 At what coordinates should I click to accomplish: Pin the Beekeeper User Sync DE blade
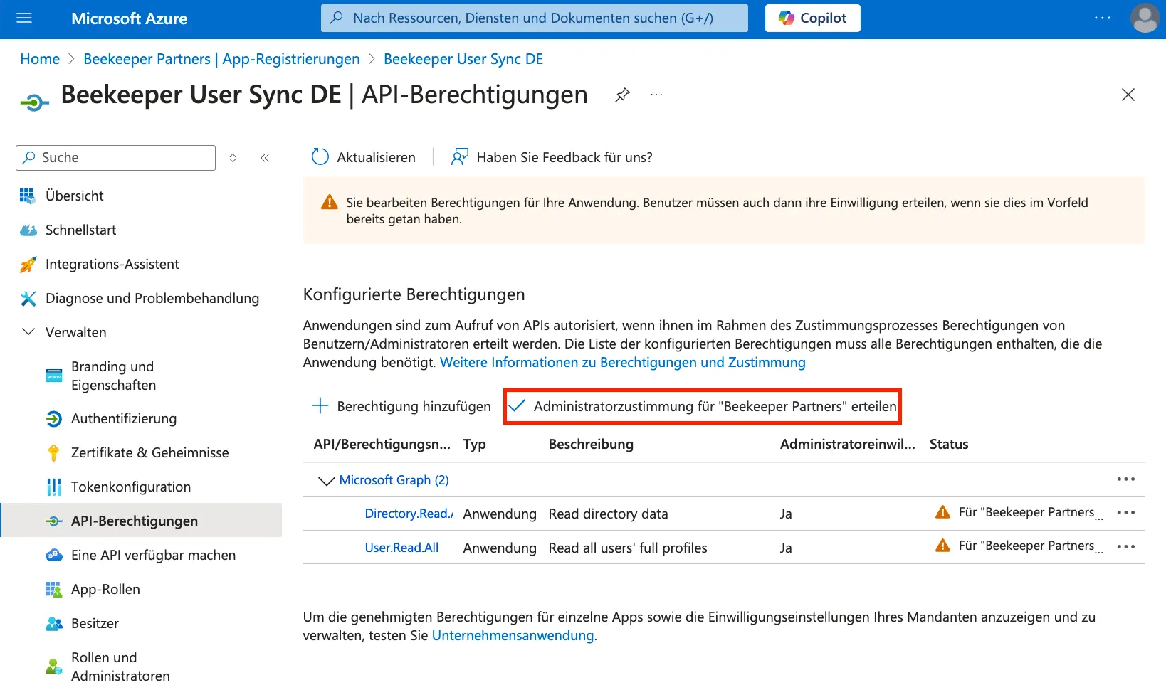[x=622, y=95]
